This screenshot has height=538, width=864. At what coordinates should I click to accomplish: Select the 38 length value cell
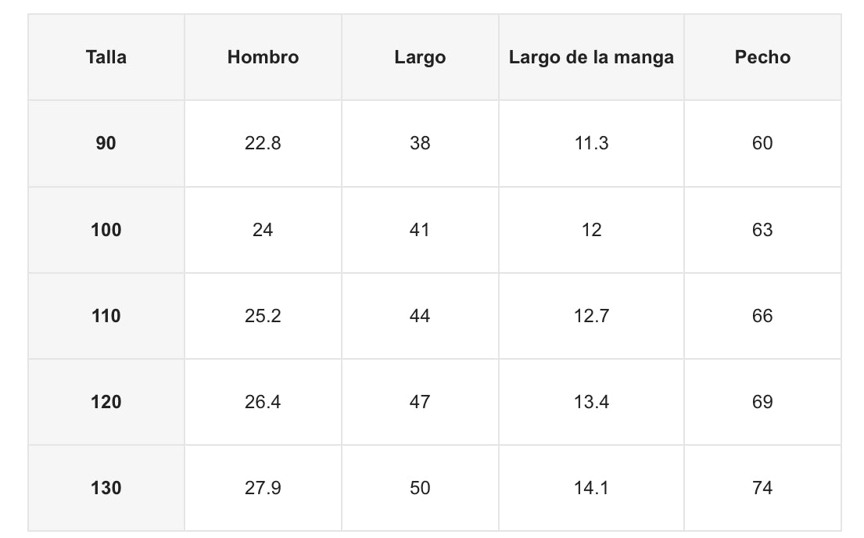click(420, 143)
